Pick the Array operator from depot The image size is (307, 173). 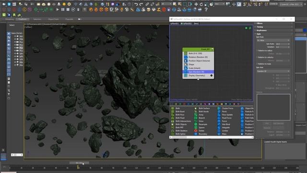point(201,115)
